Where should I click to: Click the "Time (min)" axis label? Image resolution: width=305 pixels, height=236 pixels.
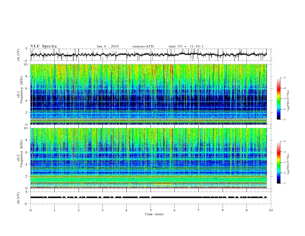(x=154, y=214)
